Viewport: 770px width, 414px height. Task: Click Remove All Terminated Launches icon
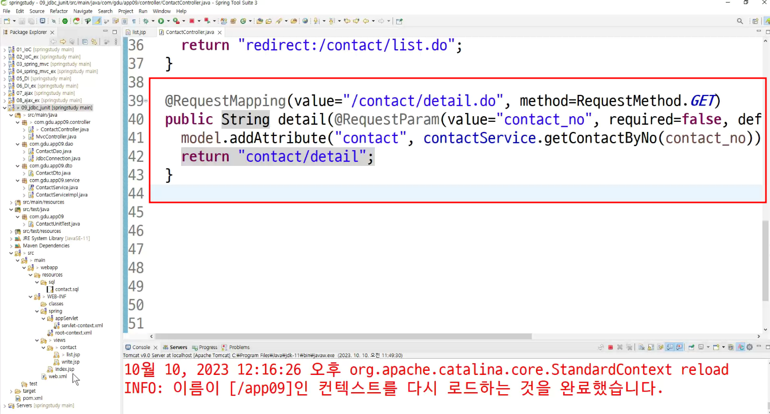coord(629,348)
